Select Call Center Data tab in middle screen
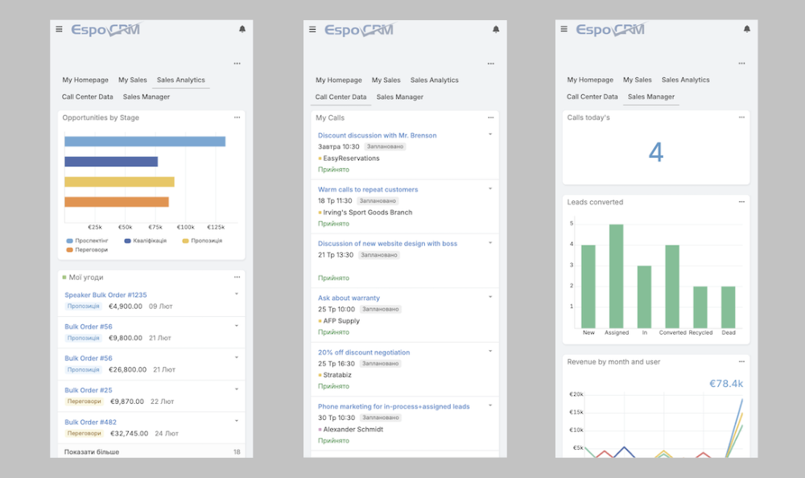 pyautogui.click(x=341, y=97)
